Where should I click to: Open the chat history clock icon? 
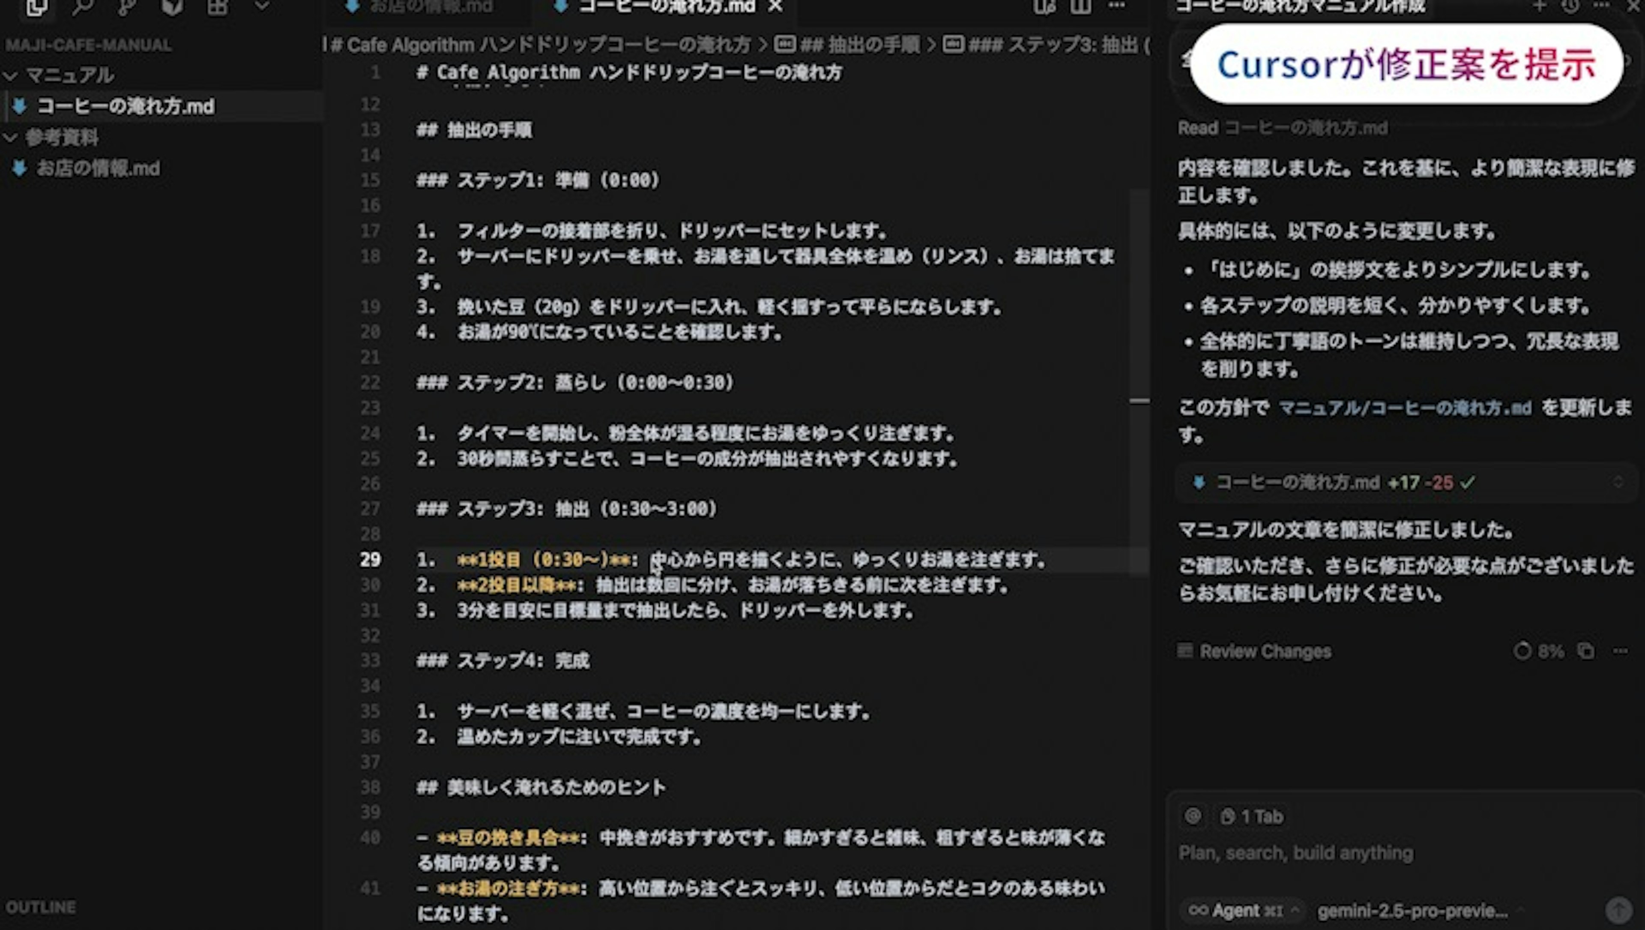(1570, 6)
